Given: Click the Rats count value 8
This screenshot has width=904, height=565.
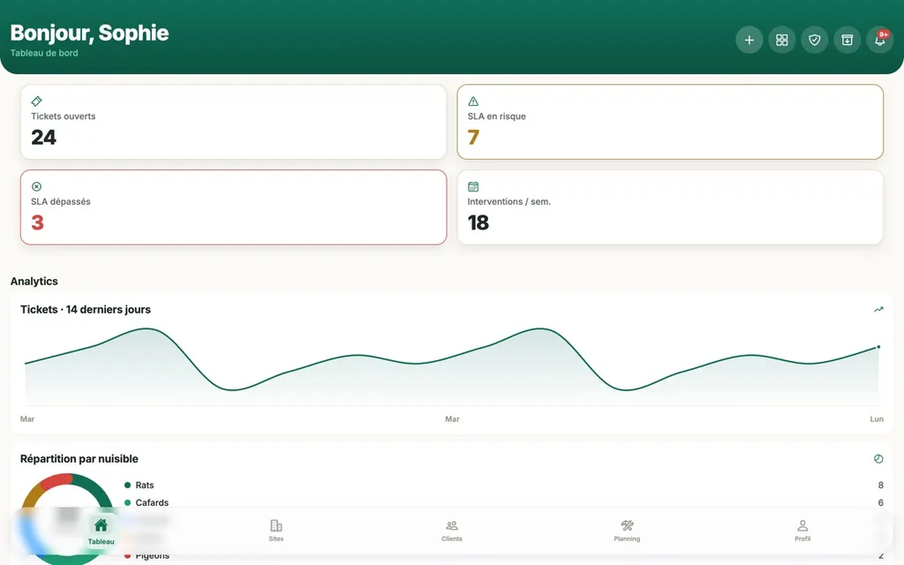Looking at the screenshot, I should click(x=880, y=486).
